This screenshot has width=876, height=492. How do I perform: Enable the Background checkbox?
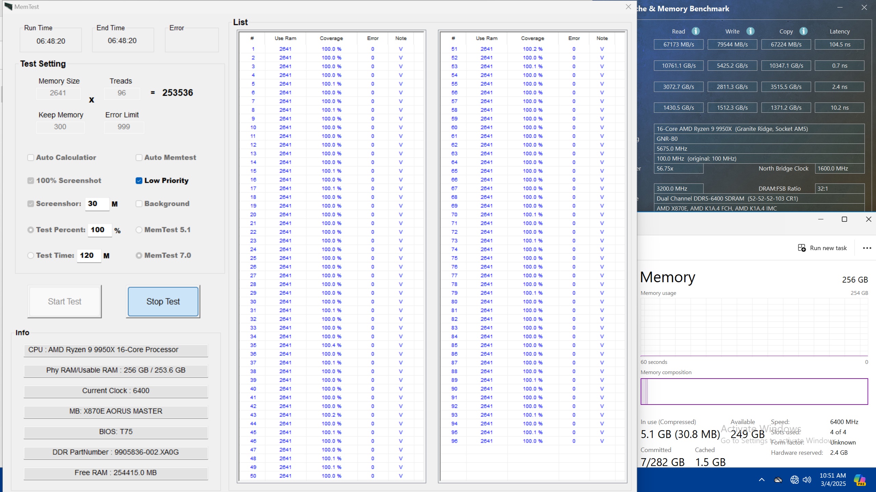139,204
